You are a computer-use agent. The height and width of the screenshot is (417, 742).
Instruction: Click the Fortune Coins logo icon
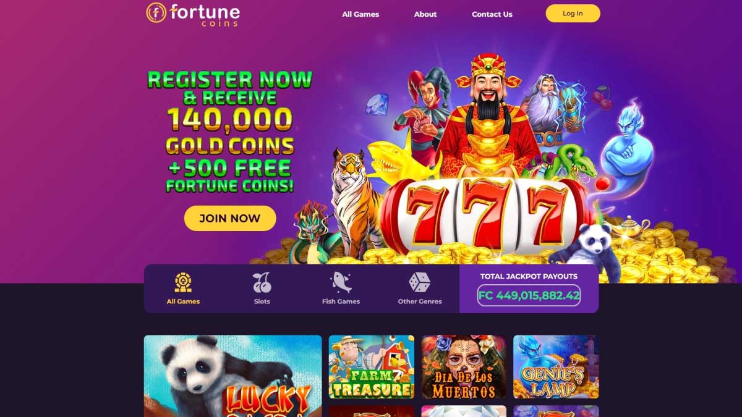[x=156, y=12]
